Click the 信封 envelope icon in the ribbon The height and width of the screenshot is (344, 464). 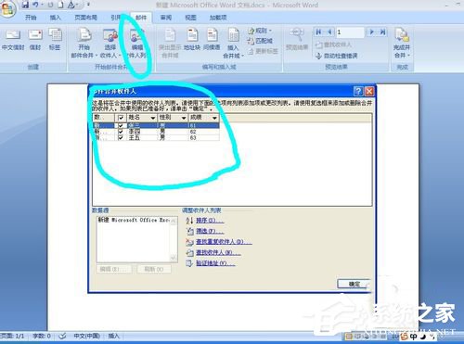pos(35,34)
